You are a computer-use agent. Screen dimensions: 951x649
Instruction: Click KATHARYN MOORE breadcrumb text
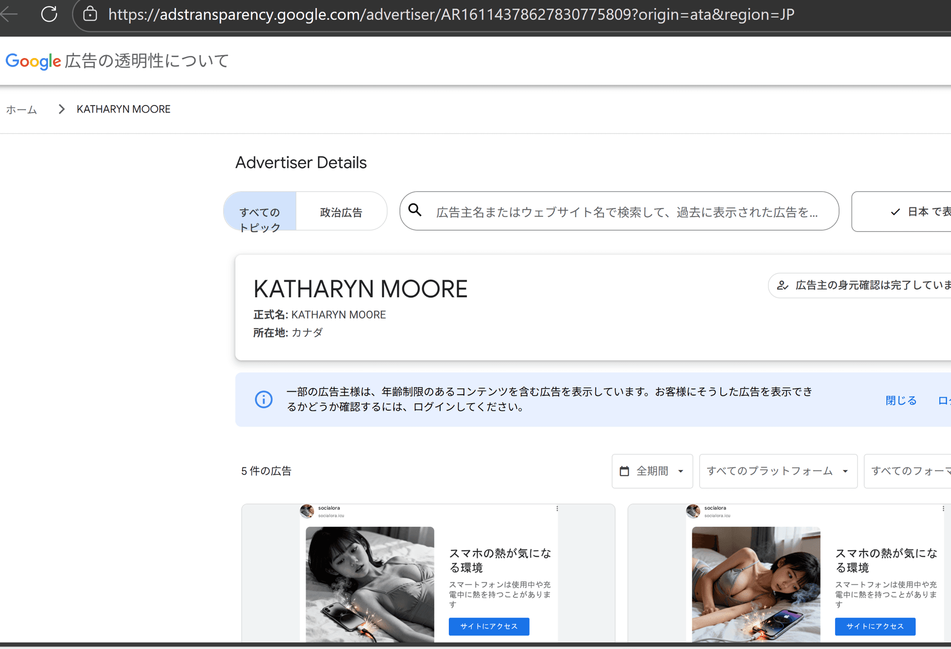124,109
